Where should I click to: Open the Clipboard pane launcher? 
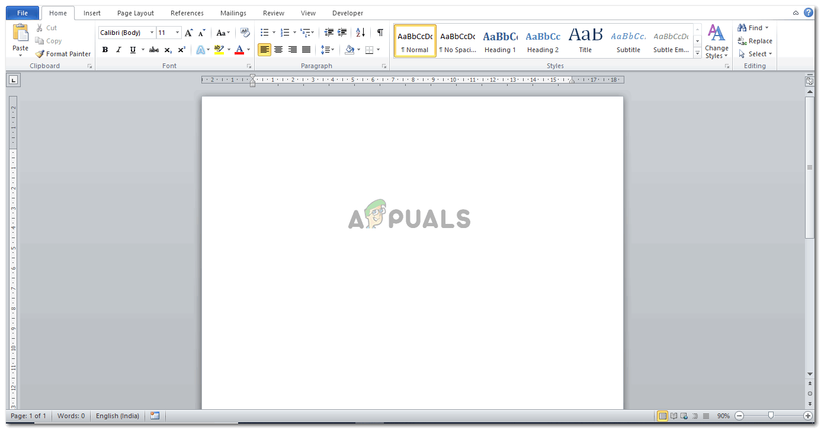90,66
